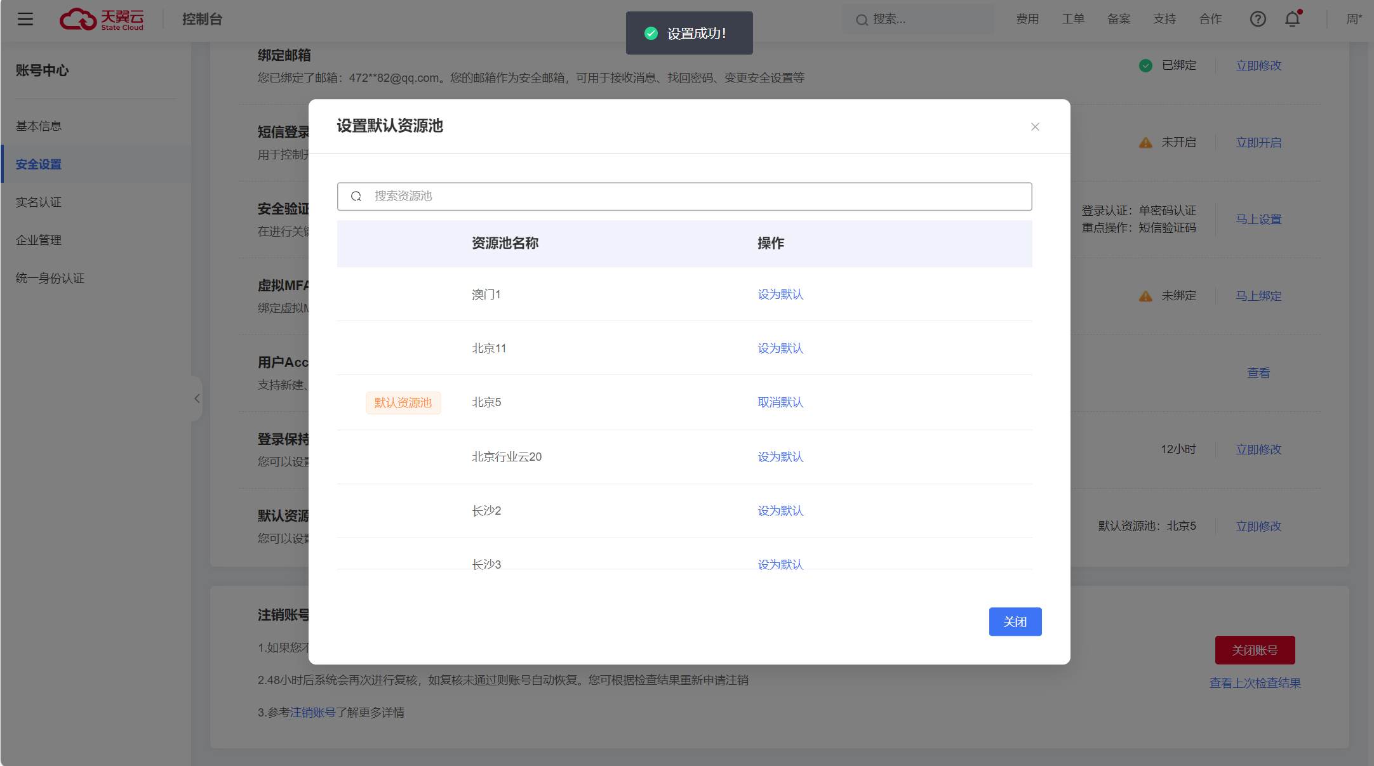Go to 企业管理 in the sidebar

39,241
